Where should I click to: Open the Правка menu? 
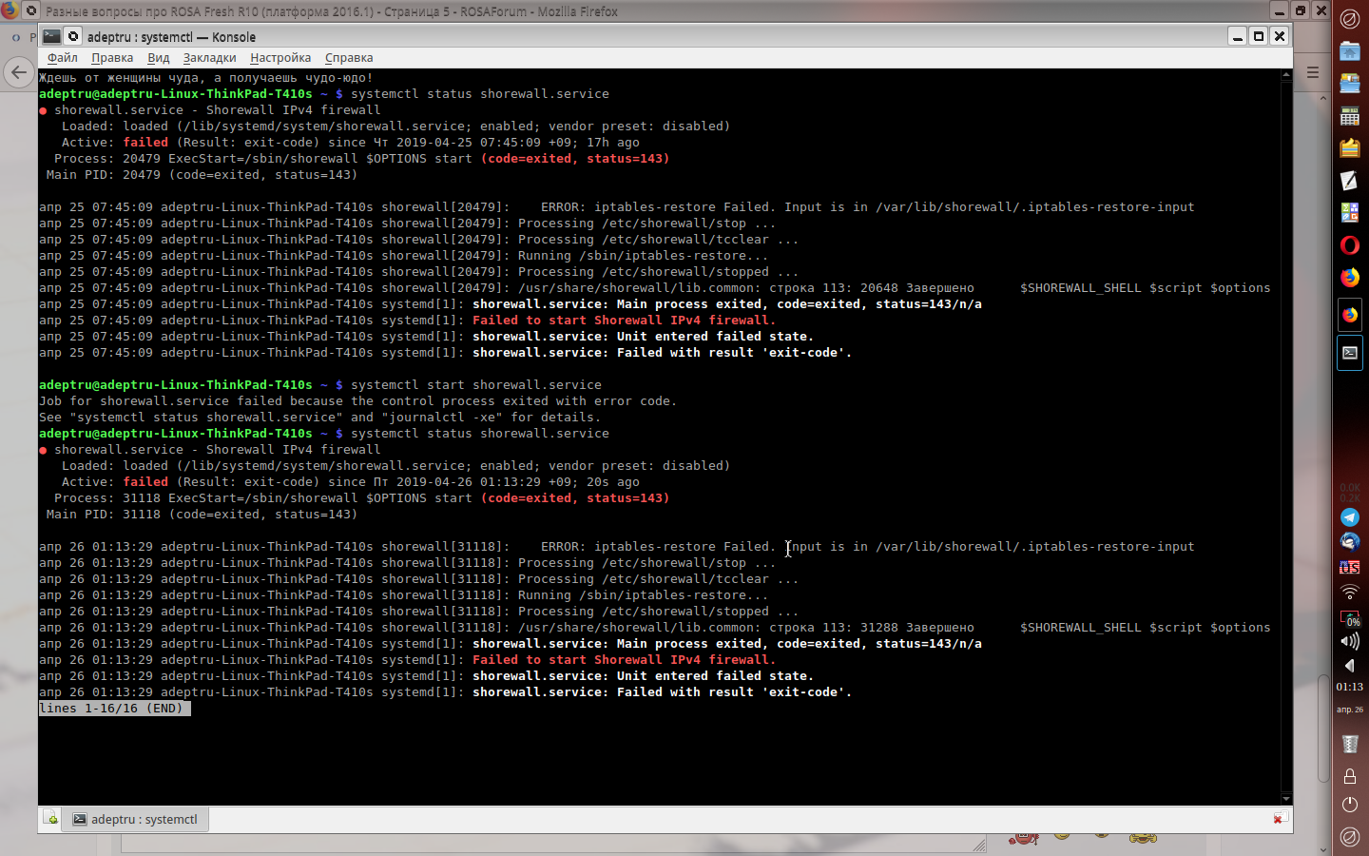[112, 58]
